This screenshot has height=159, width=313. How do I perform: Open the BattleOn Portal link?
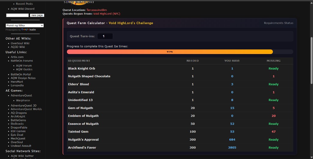coord(21,74)
